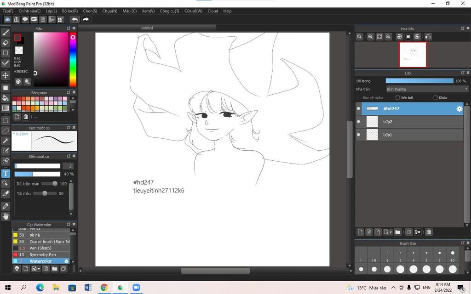Select the Lasso selection tool
Screen dimensions: 471x294
pyautogui.click(x=6, y=131)
